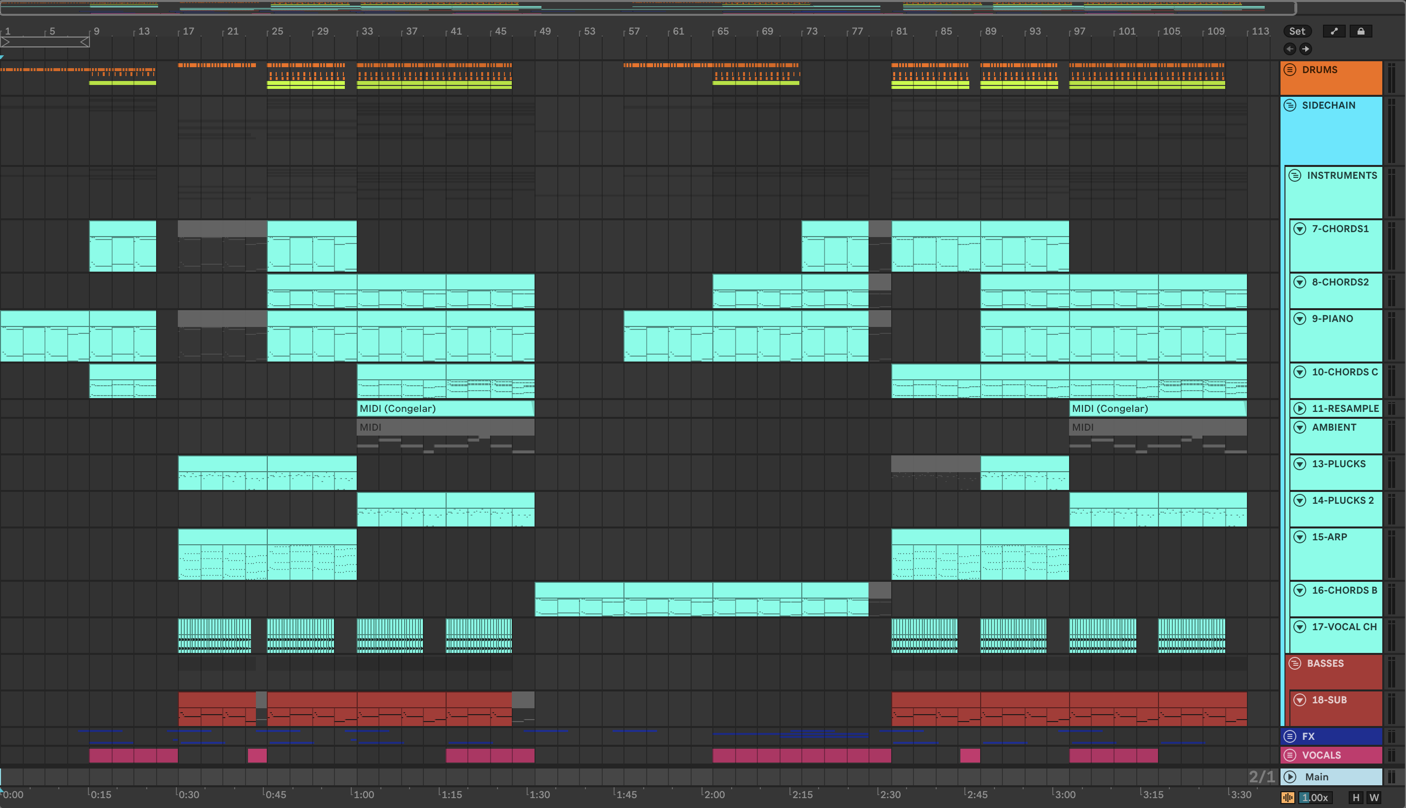
Task: Fold the DRUMS group icon
Action: tap(1290, 69)
